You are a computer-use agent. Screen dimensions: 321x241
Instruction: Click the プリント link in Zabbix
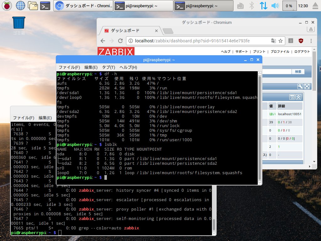point(259,52)
